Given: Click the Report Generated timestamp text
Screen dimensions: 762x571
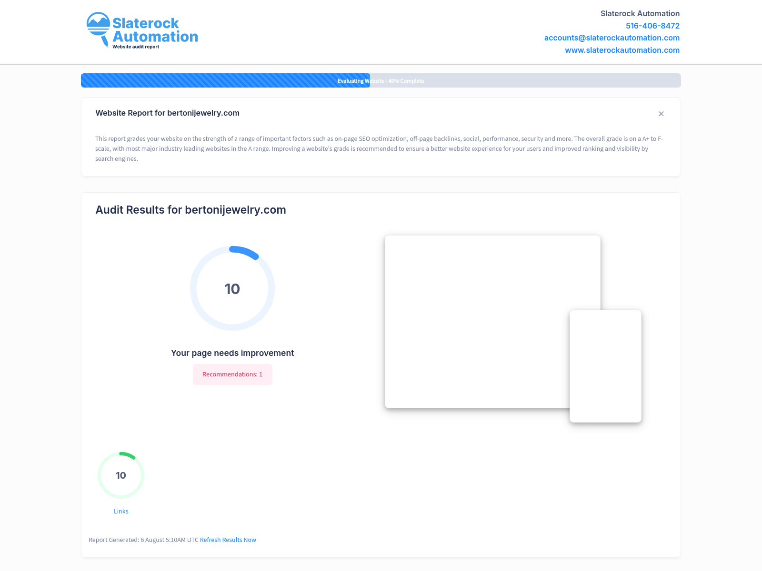Looking at the screenshot, I should [x=143, y=540].
